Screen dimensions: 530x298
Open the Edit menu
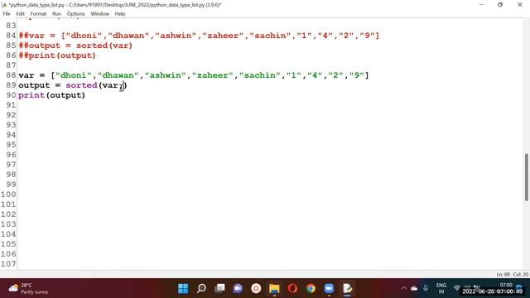coord(20,14)
